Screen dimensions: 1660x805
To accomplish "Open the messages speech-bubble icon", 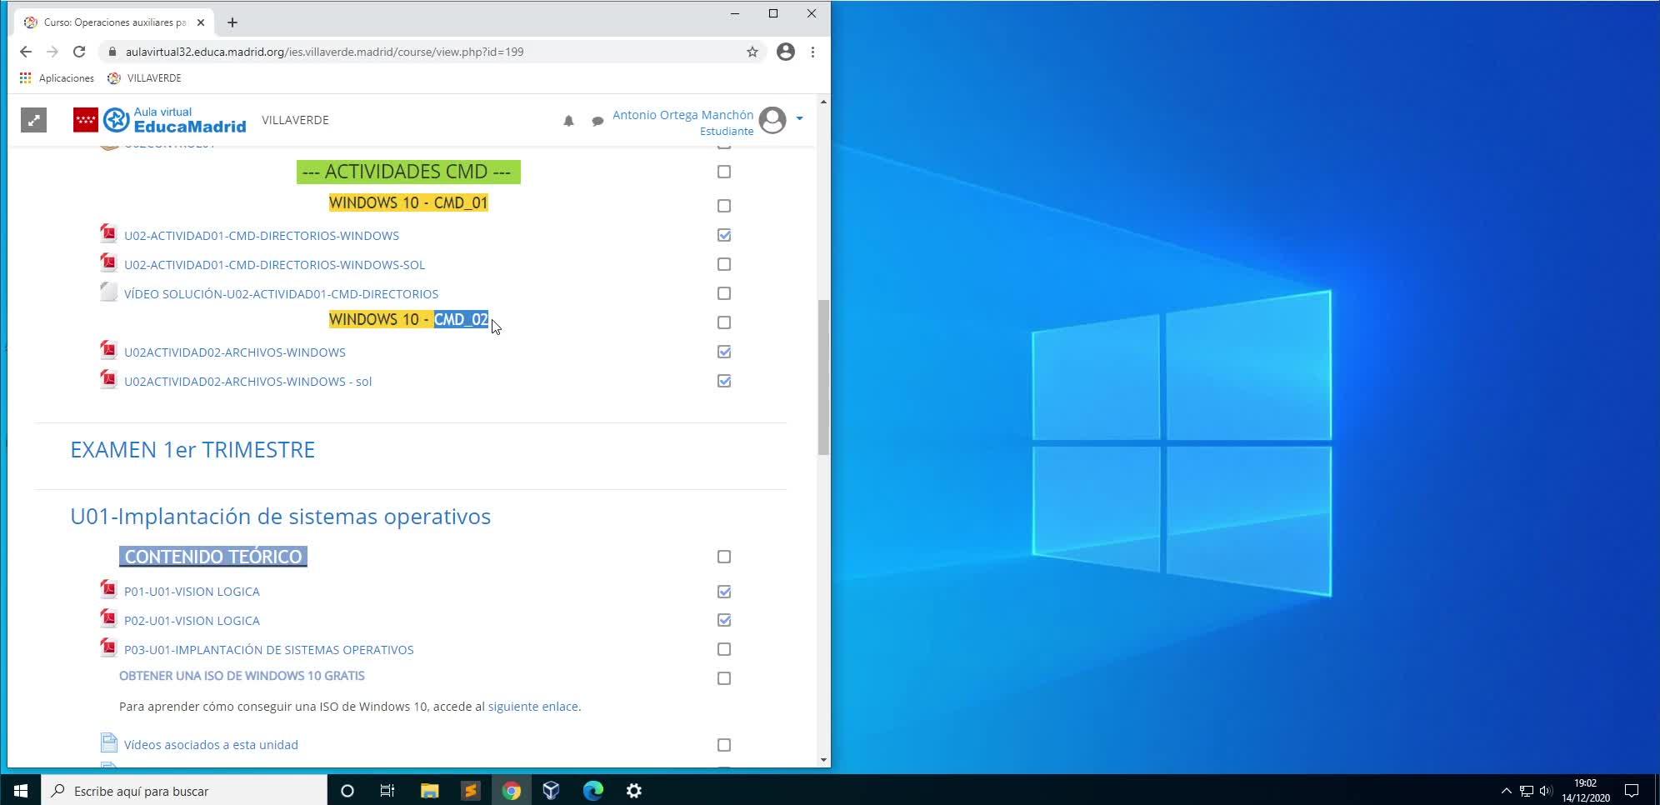I will click(597, 122).
